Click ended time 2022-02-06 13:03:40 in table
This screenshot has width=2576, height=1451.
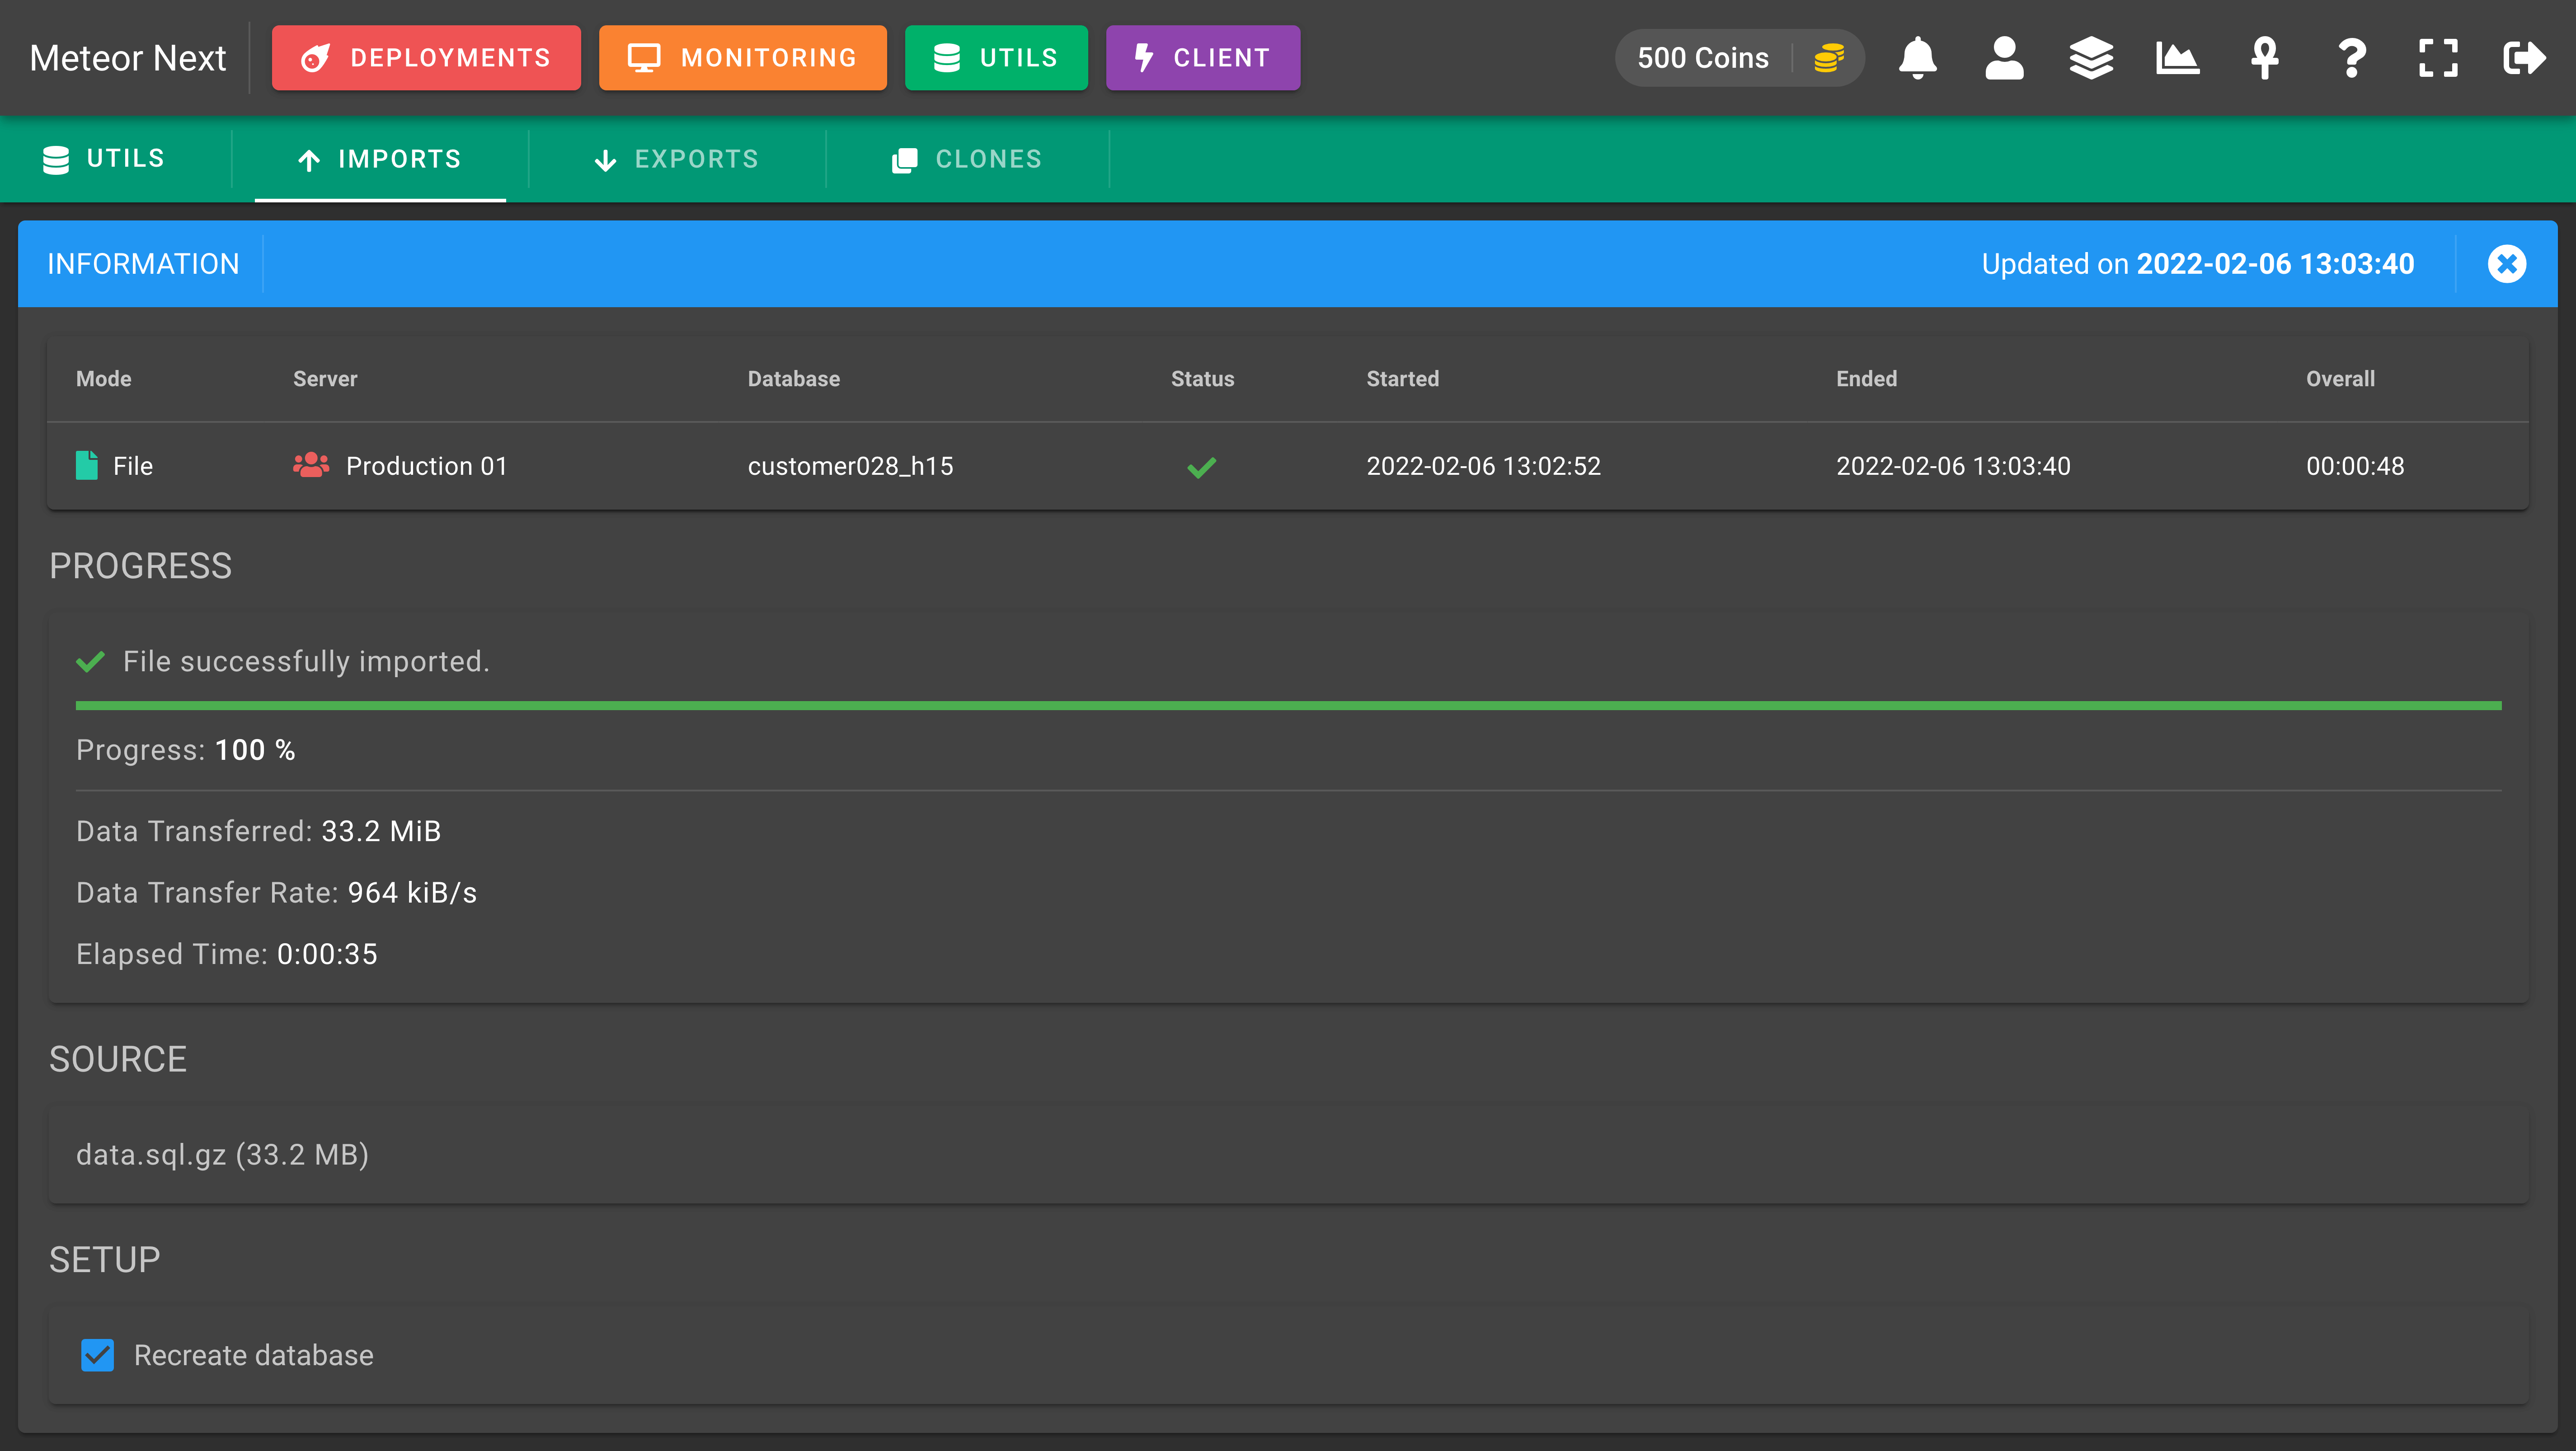tap(1953, 466)
